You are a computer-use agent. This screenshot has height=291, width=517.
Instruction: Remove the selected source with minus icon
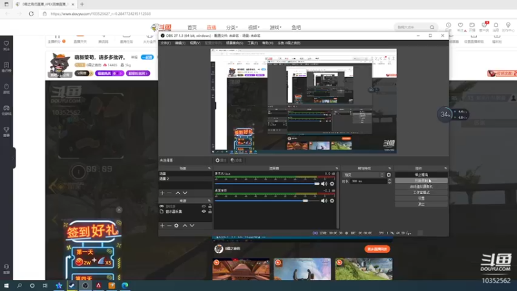tap(169, 226)
